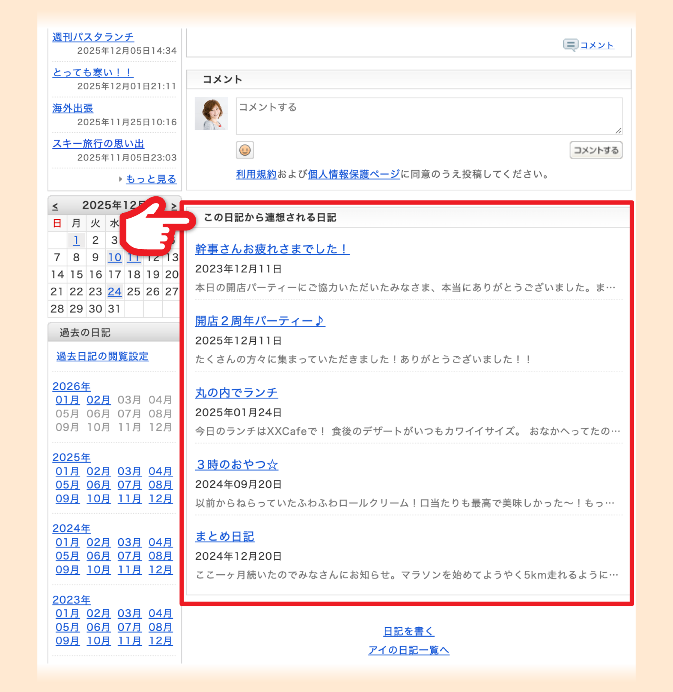Open 利用規約 link
The width and height of the screenshot is (673, 692).
click(x=256, y=174)
